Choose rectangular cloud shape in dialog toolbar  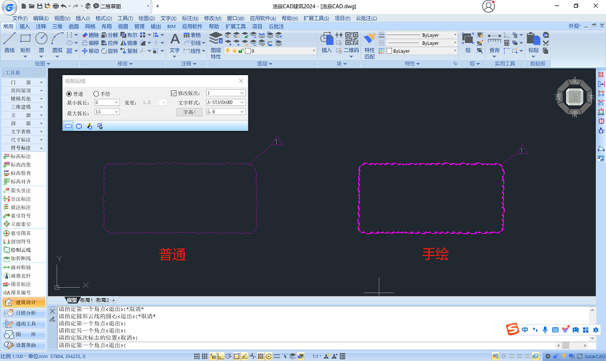pyautogui.click(x=68, y=126)
